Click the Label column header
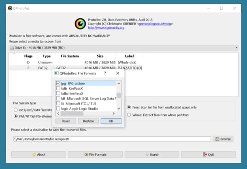Viewport: 247px width, 169px height. click(129, 56)
